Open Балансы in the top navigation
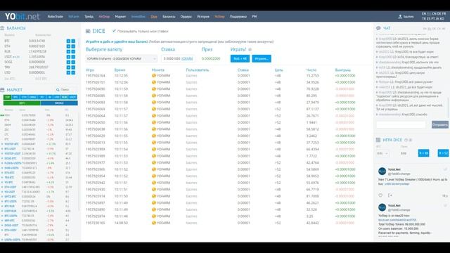Screen dimensions: 450x253 (x=169, y=17)
